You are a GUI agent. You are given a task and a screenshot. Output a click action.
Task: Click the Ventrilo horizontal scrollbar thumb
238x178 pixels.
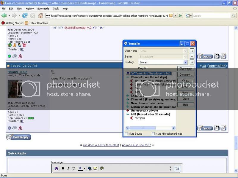[x=143, y=128]
